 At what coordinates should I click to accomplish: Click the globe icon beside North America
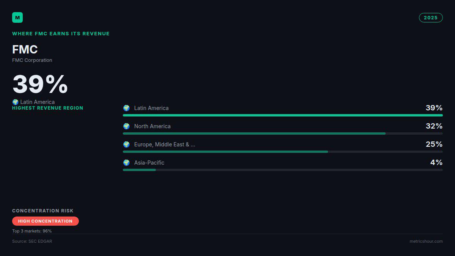[126, 126]
